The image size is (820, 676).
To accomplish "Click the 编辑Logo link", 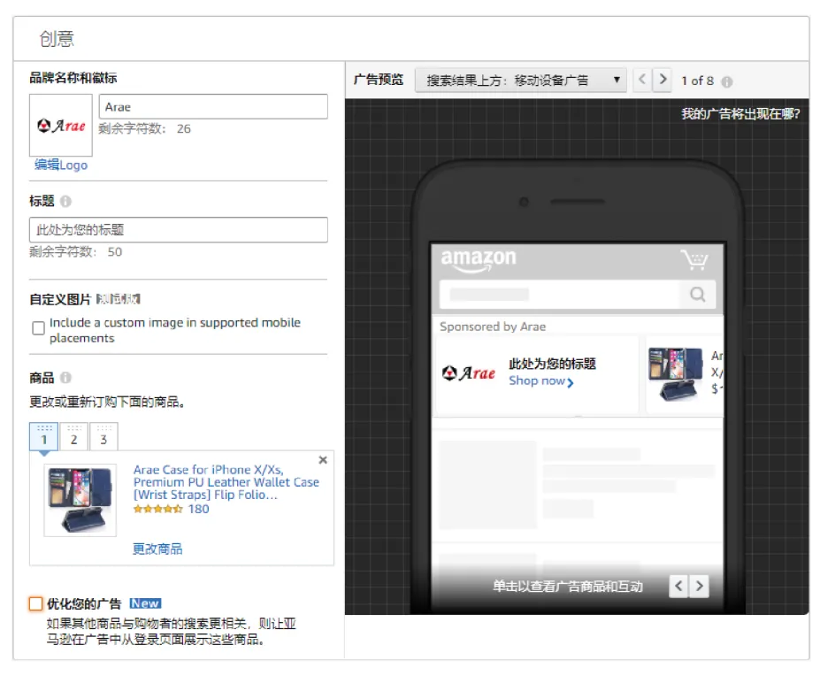I will tap(61, 165).
